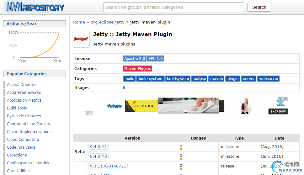The height and width of the screenshot is (175, 304).
Task: Open Cloud Computing category
Action: point(23,139)
